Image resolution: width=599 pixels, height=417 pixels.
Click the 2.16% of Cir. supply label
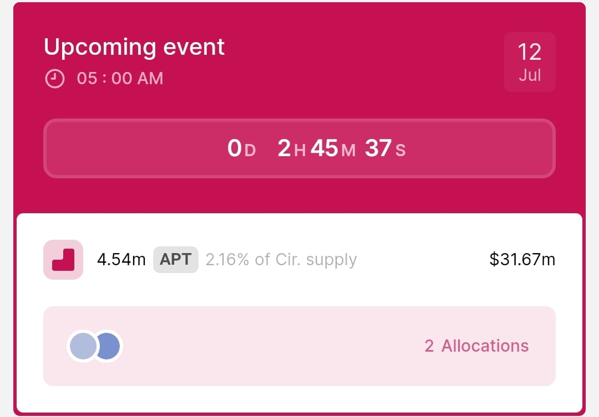pyautogui.click(x=281, y=259)
